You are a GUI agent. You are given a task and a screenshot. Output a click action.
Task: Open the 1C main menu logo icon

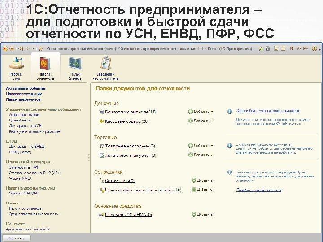click(x=5, y=49)
